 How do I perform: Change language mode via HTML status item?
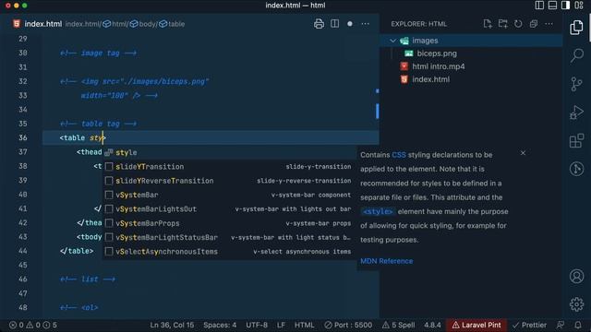tap(304, 325)
